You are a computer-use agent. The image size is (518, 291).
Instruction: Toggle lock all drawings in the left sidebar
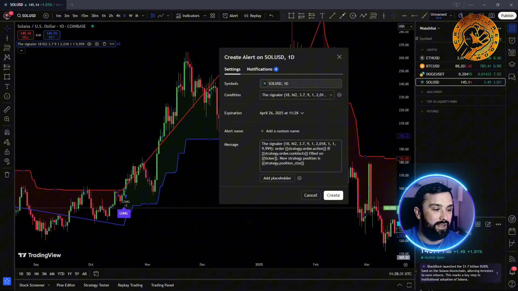pos(7,152)
